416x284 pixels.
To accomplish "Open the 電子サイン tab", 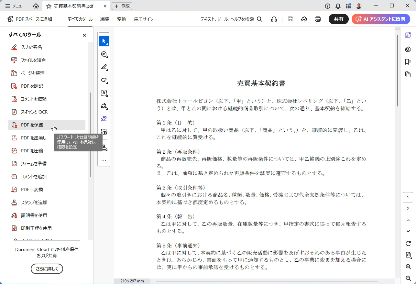I will (x=143, y=19).
